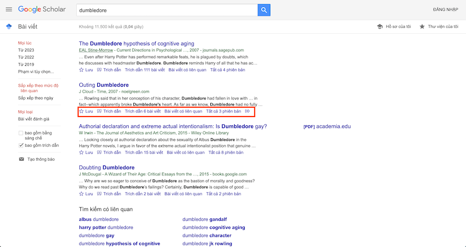Select Sắp xếp theo ngày
The height and width of the screenshot is (247, 466).
click(x=36, y=98)
